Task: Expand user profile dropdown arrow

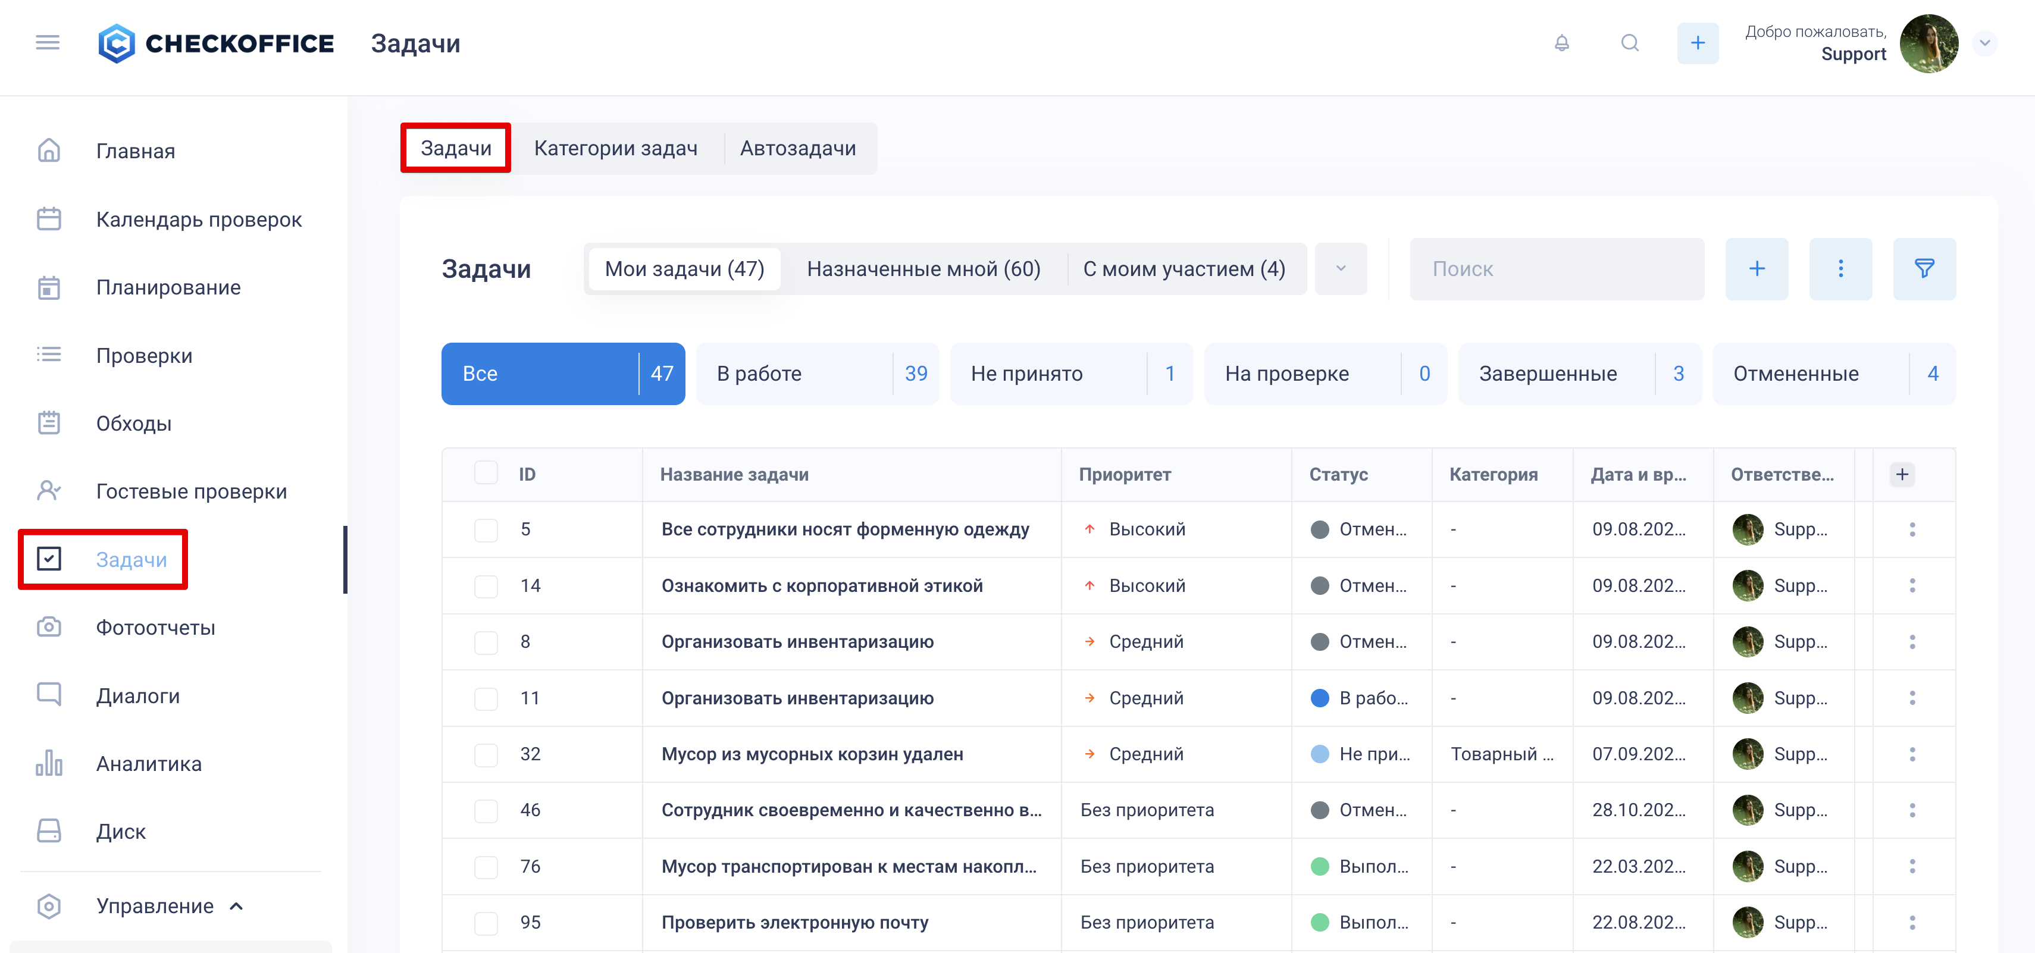Action: pyautogui.click(x=1984, y=43)
